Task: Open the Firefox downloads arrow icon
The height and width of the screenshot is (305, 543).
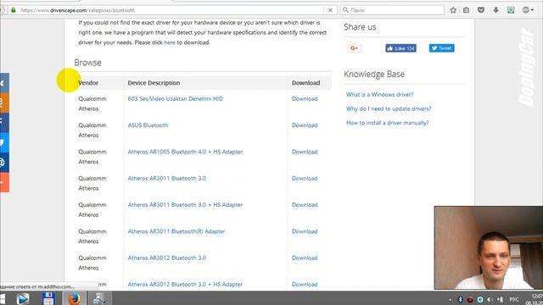Action: point(495,10)
